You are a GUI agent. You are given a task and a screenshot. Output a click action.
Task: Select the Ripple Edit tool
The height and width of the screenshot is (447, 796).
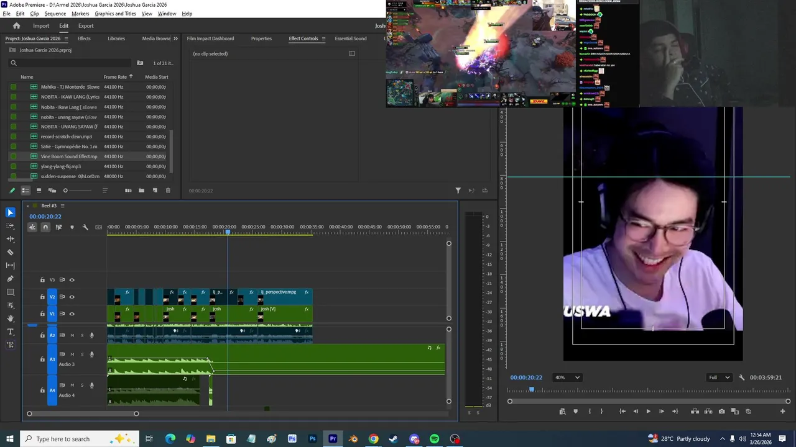click(10, 238)
